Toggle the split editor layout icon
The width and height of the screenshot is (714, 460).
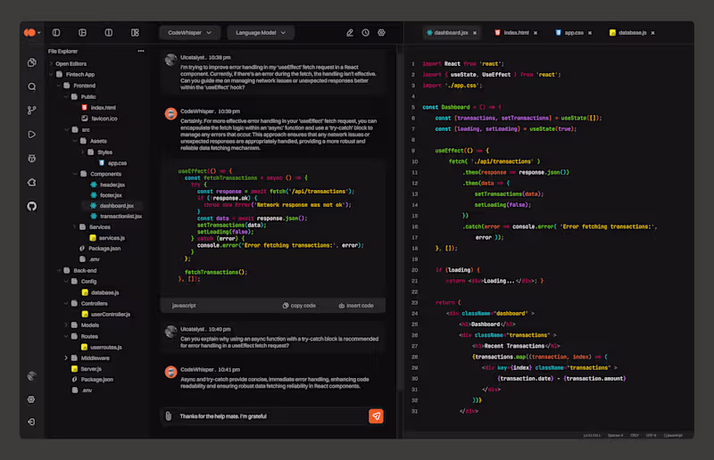108,33
